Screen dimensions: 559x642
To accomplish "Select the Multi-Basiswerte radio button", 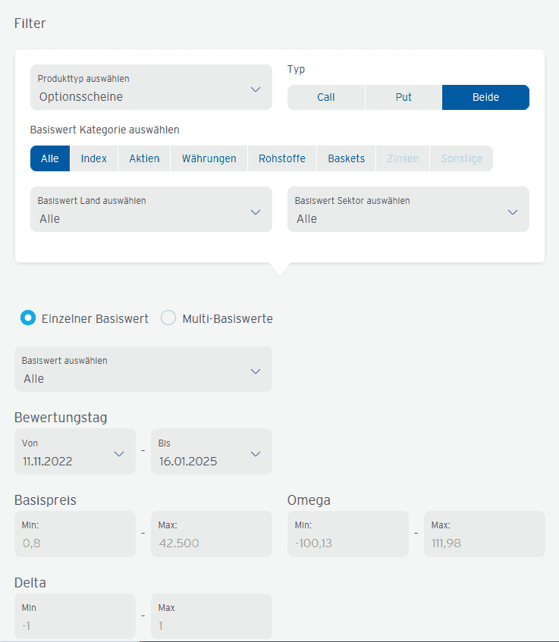I will (168, 318).
